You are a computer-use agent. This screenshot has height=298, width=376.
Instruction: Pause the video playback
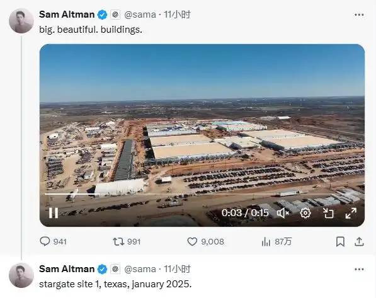[x=54, y=213]
